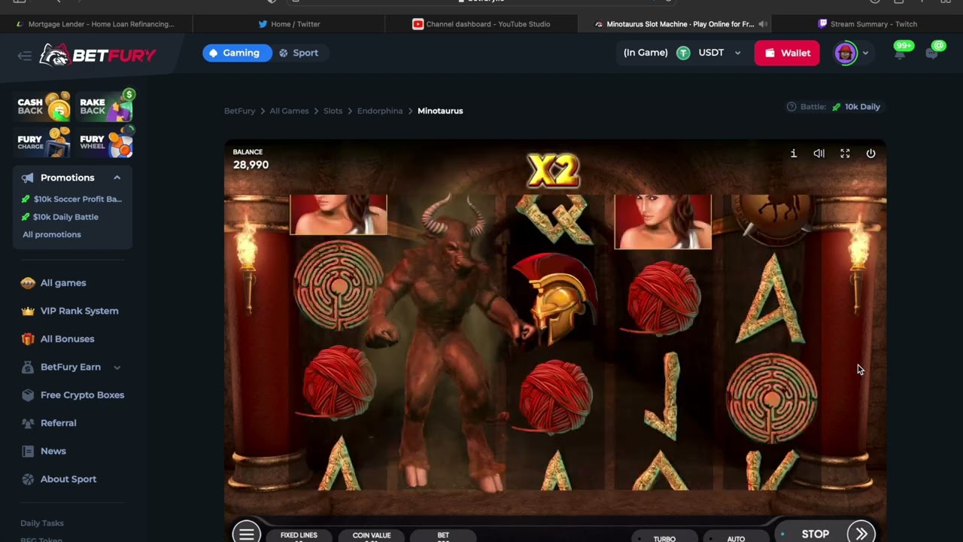Click the red Wallet button

(x=787, y=53)
